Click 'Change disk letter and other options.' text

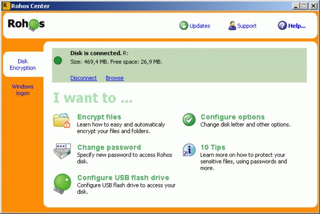click(x=245, y=124)
